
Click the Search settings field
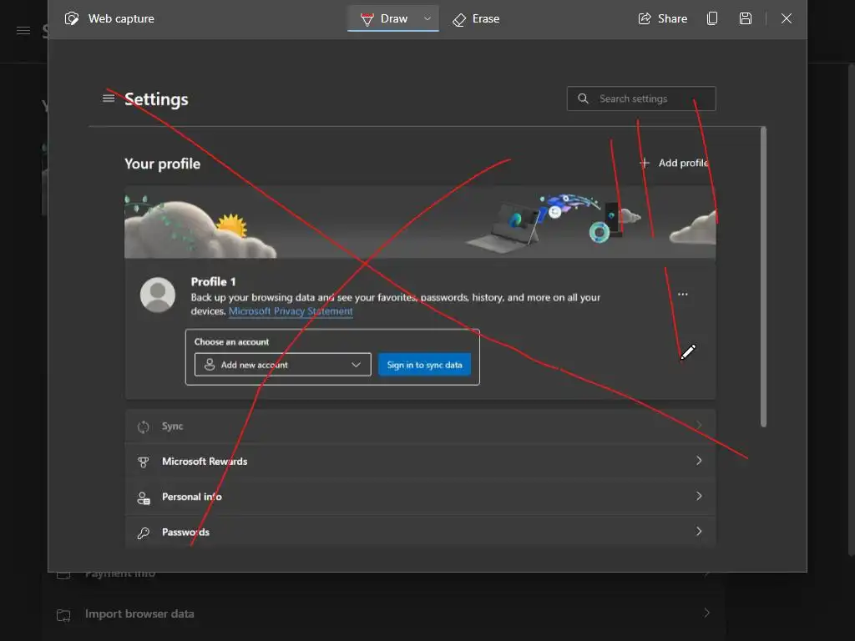641,98
